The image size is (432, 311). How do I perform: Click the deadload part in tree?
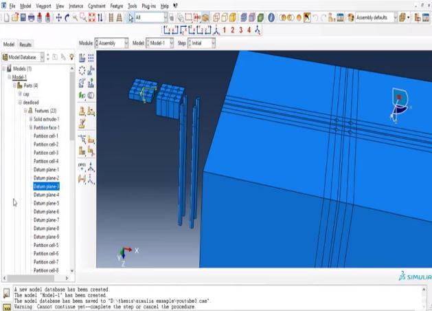31,102
